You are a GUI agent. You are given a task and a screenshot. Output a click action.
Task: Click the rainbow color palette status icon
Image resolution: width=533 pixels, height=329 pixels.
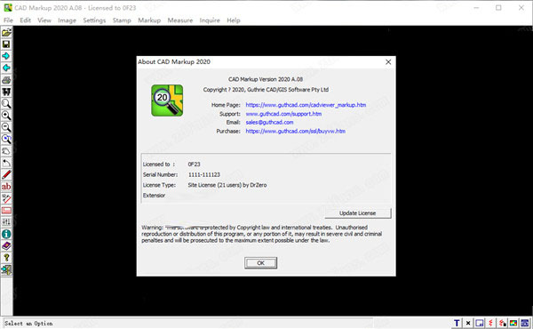pyautogui.click(x=513, y=323)
